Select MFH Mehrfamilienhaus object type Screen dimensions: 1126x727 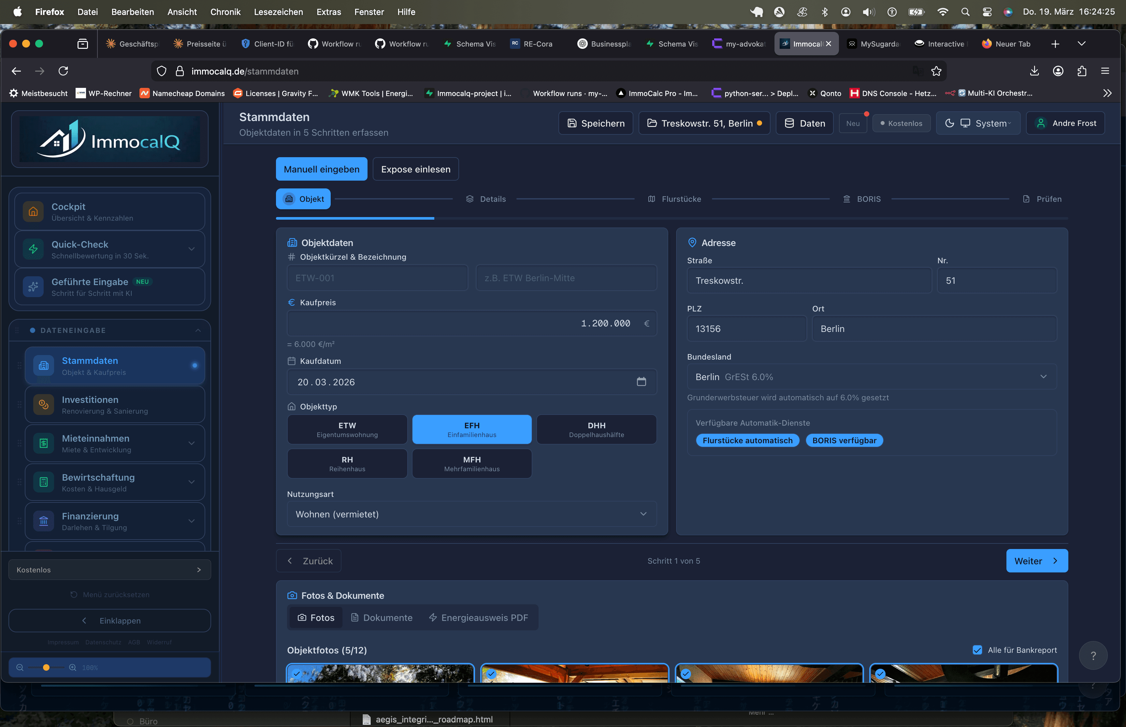tap(471, 464)
